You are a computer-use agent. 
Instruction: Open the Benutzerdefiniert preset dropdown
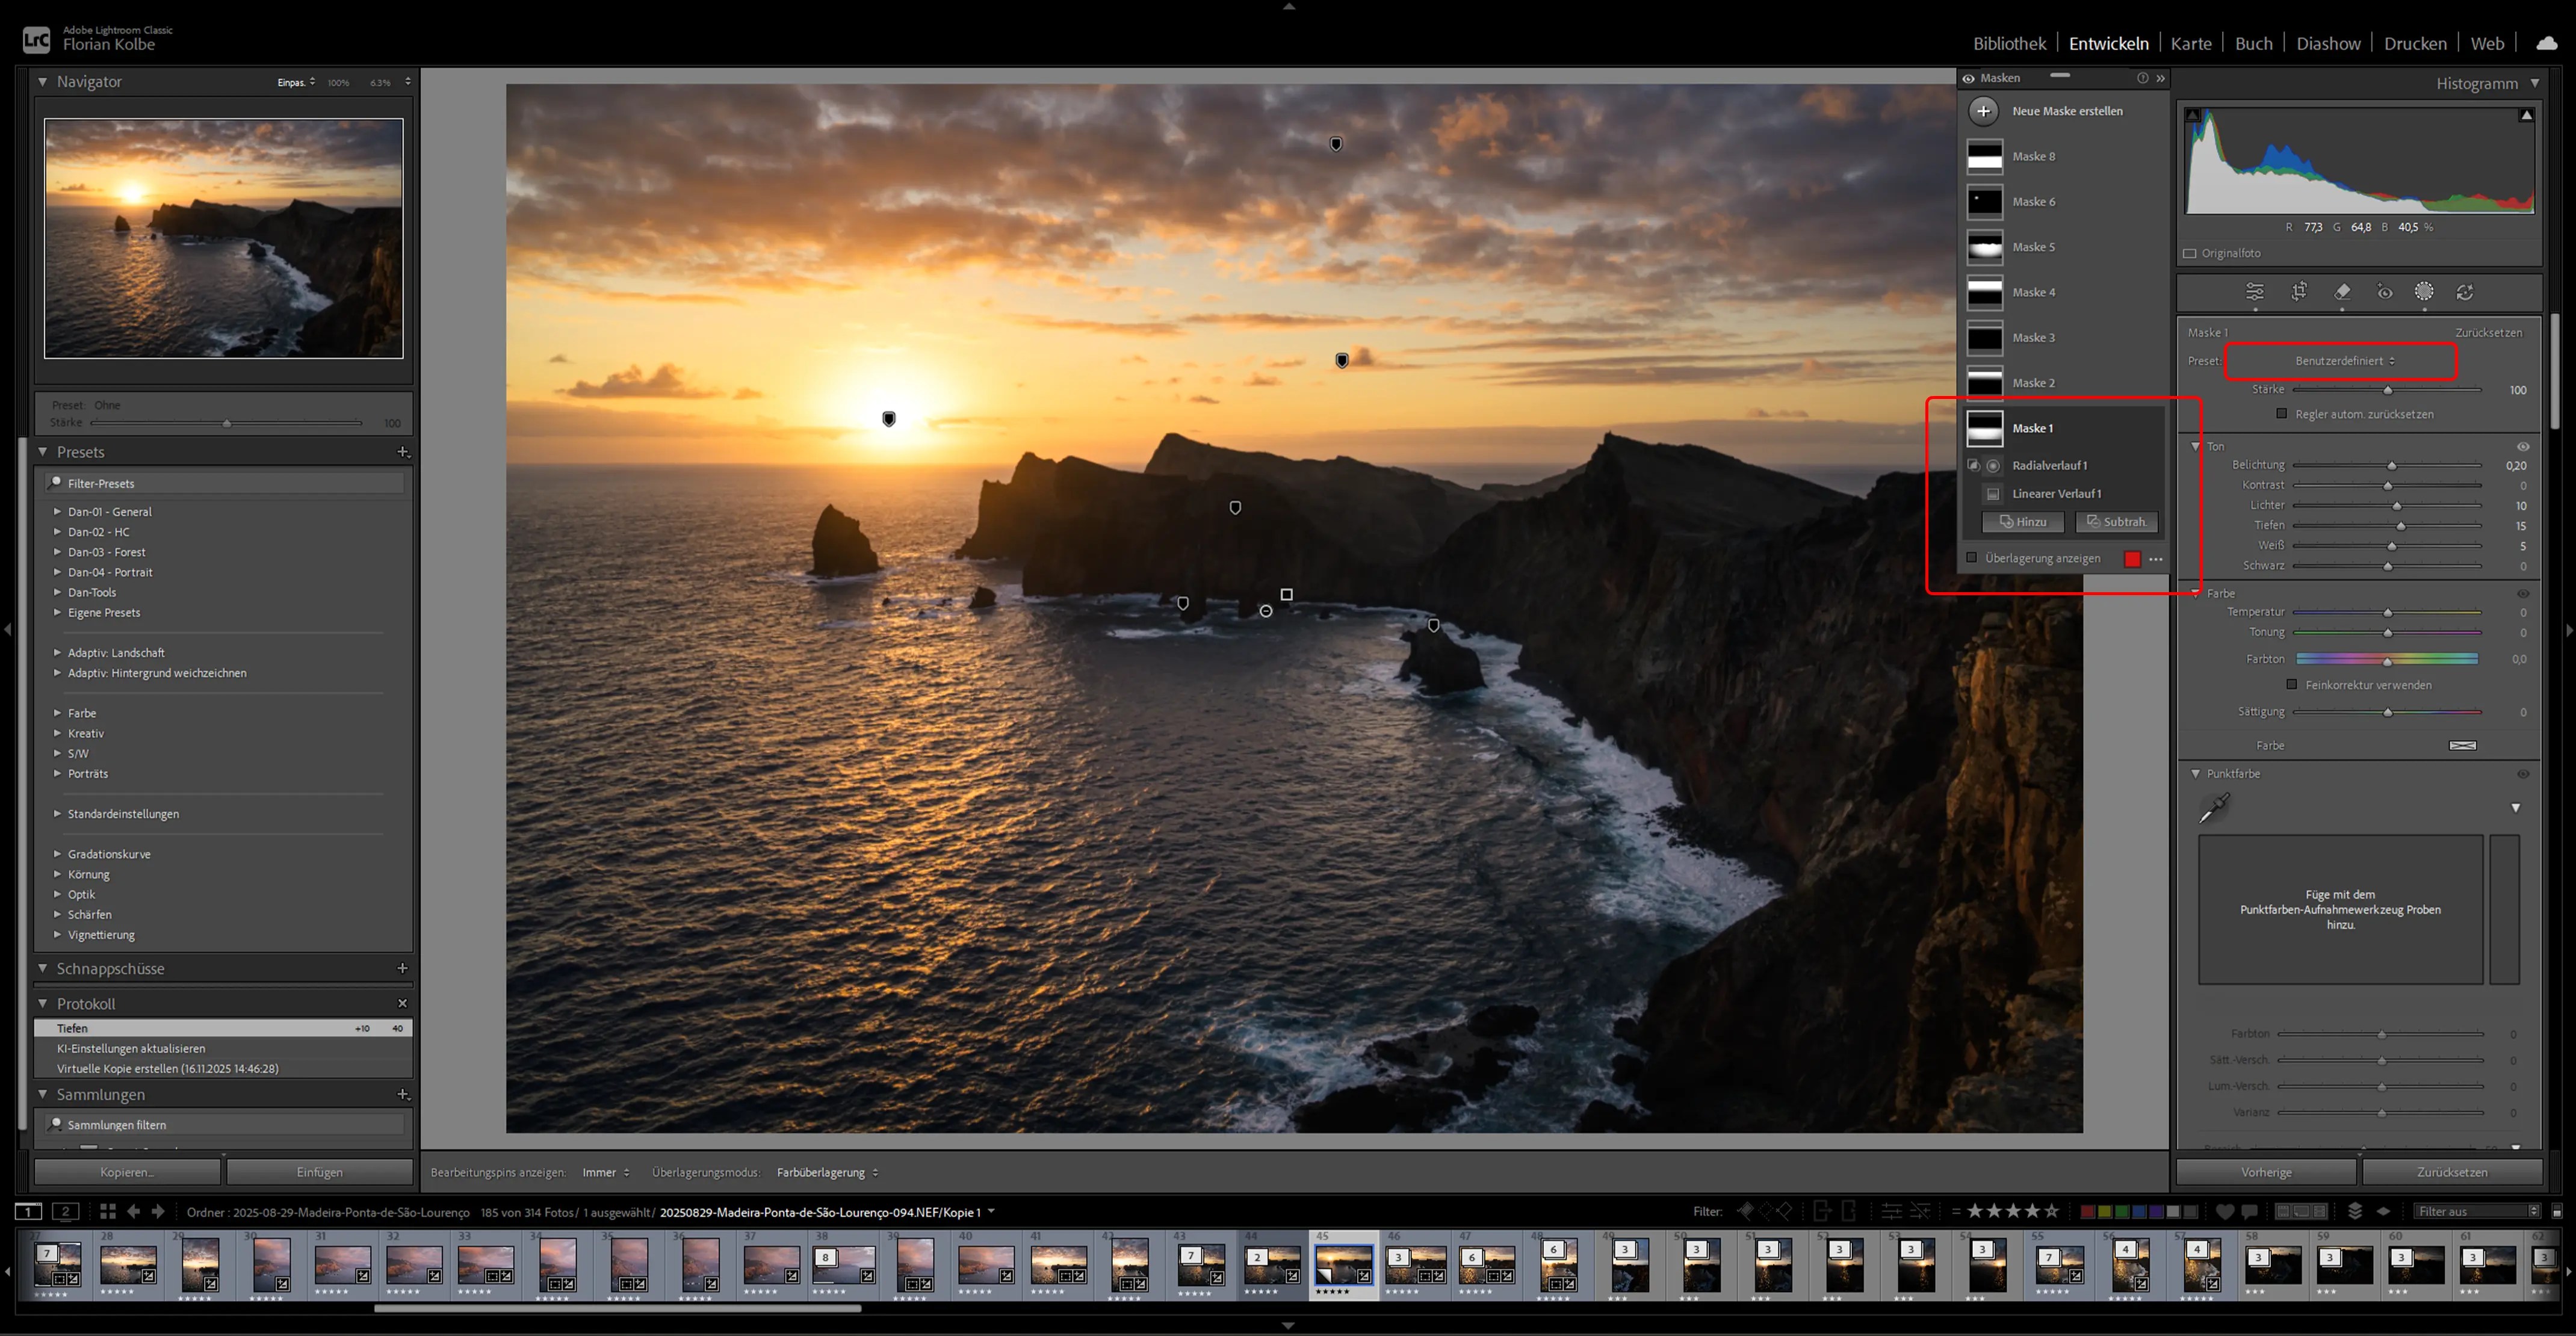coord(2344,361)
